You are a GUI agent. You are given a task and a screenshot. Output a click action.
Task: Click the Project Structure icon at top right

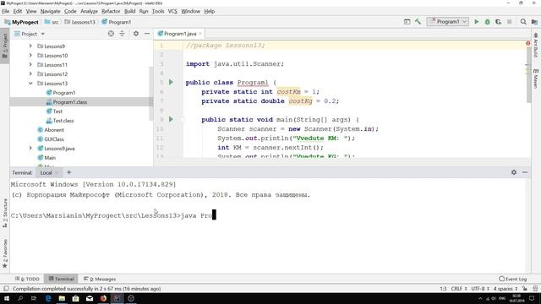click(x=534, y=22)
